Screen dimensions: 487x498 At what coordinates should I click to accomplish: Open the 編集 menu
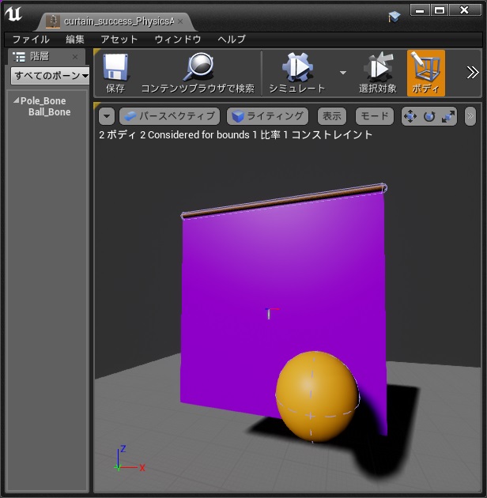pos(75,40)
